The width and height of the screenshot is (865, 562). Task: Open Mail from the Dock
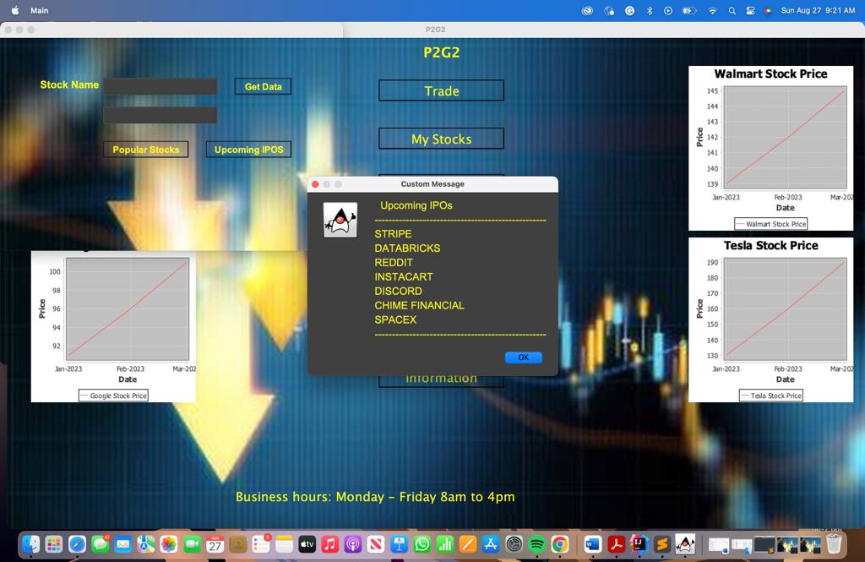point(123,545)
